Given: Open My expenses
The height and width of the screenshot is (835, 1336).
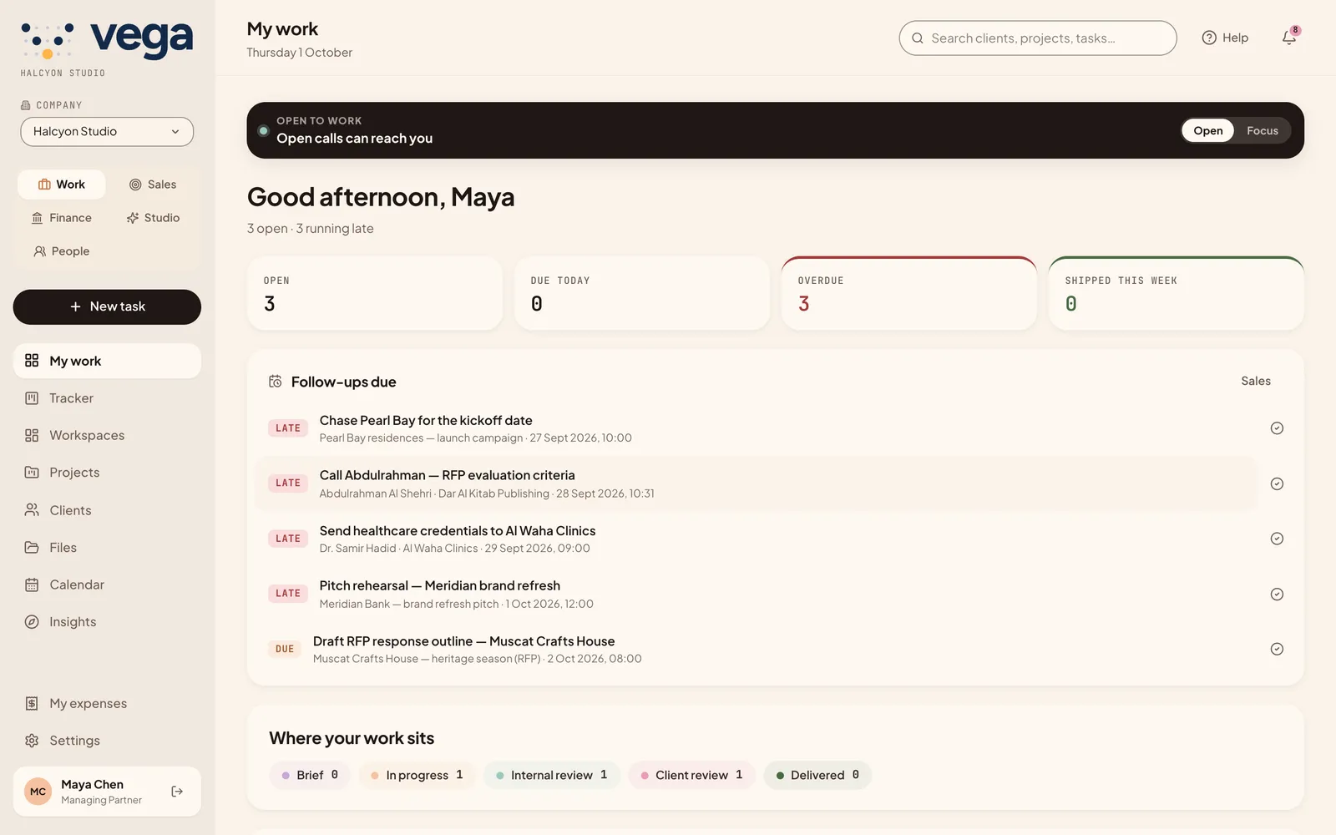Looking at the screenshot, I should [x=107, y=704].
